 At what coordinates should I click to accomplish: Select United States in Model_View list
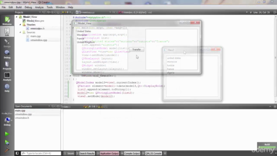(x=84, y=31)
